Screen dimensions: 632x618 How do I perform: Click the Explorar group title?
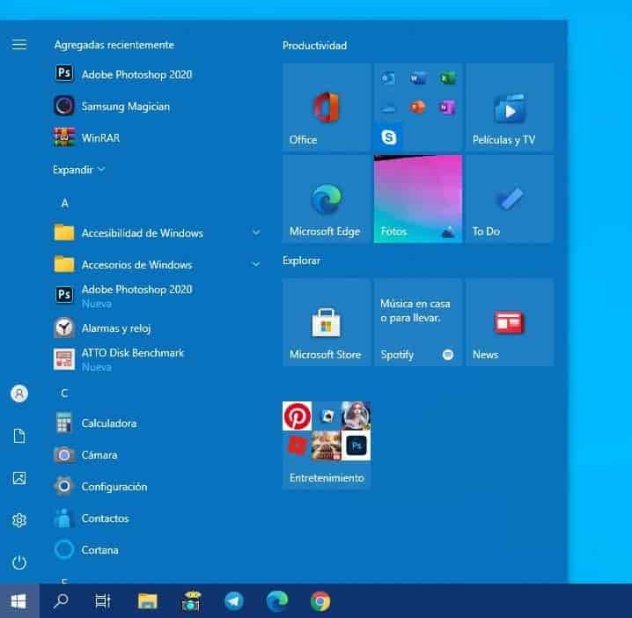[301, 261]
